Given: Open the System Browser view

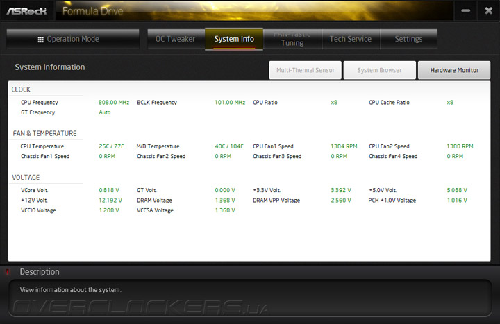Looking at the screenshot, I should (x=379, y=70).
